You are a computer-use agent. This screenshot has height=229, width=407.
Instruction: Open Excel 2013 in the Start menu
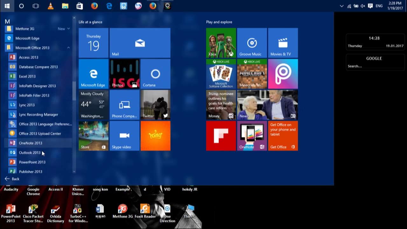pos(38,76)
